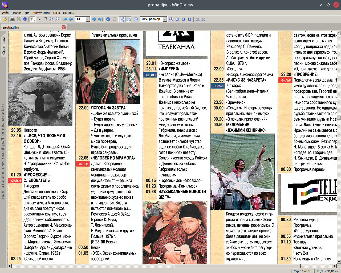The height and width of the screenshot is (273, 341).
Task: Open the title bar dropdown chevron
Action: click(x=320, y=5)
